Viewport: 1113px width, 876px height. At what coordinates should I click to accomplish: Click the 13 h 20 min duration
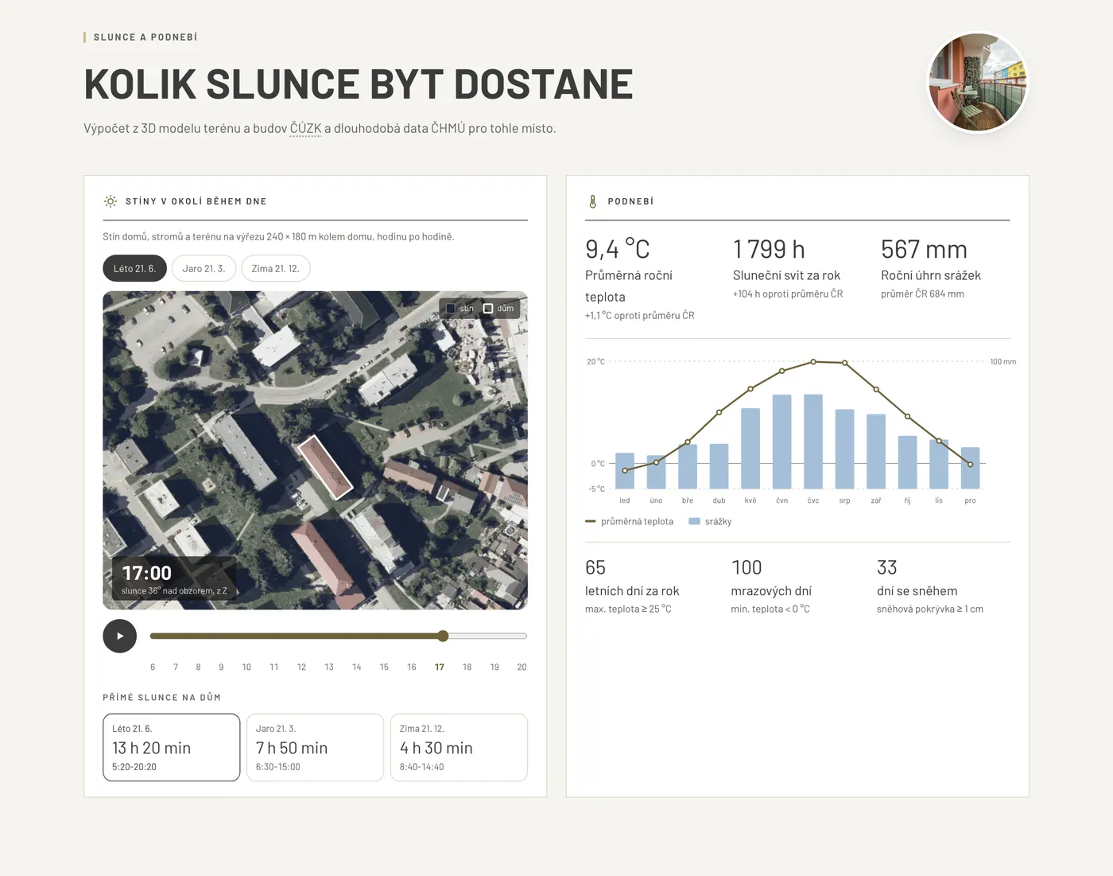[x=152, y=748]
